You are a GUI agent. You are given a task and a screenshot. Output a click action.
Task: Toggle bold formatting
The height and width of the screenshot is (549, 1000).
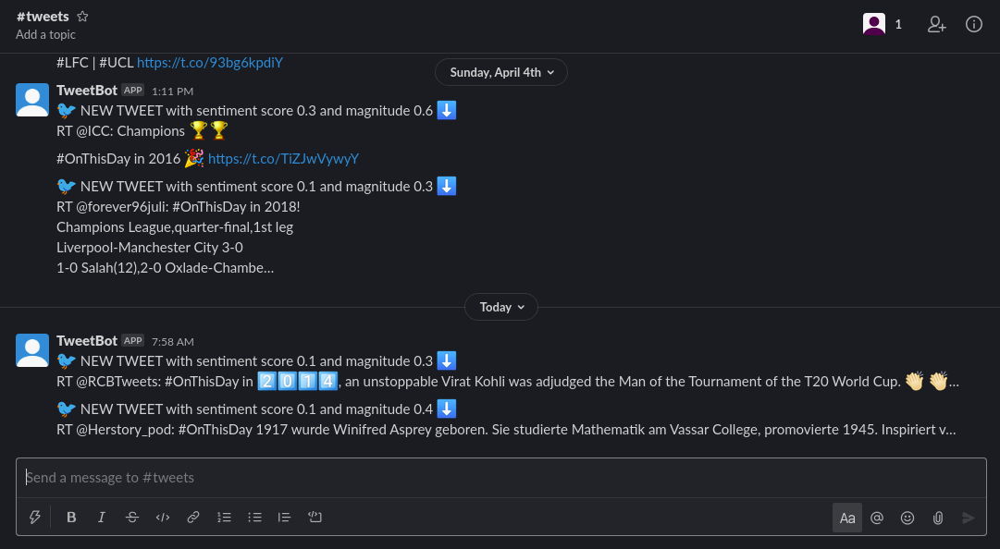71,518
